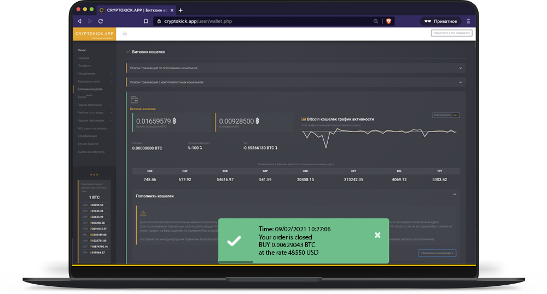Screen dimensions: 547x294
Task: Click the 0.00928500 pending BTC value
Action: pyautogui.click(x=240, y=122)
